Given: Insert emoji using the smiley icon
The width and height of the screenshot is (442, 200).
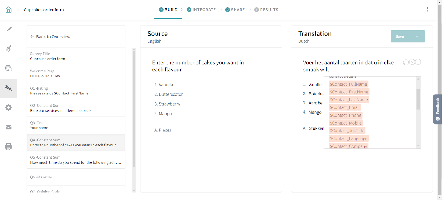Looking at the screenshot, I should coord(406,62).
